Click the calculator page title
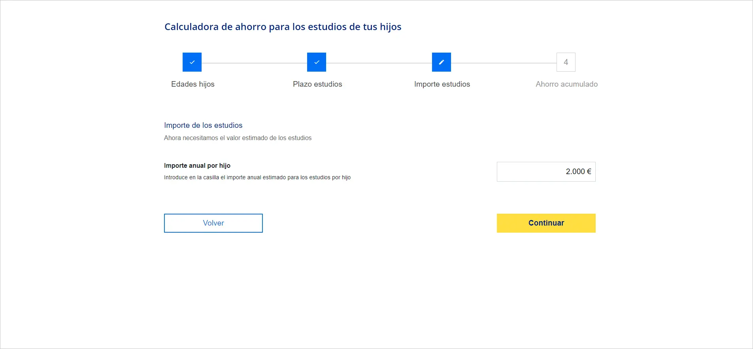753x349 pixels. [283, 27]
